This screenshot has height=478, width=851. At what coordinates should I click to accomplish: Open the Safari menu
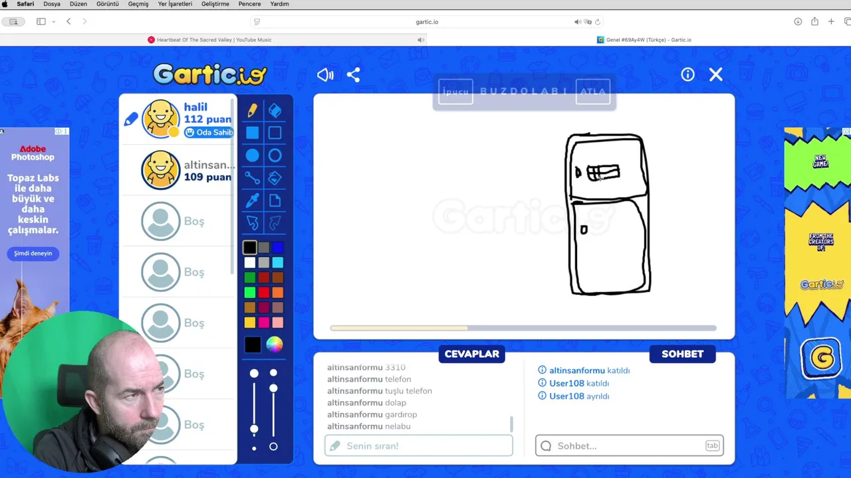click(25, 4)
